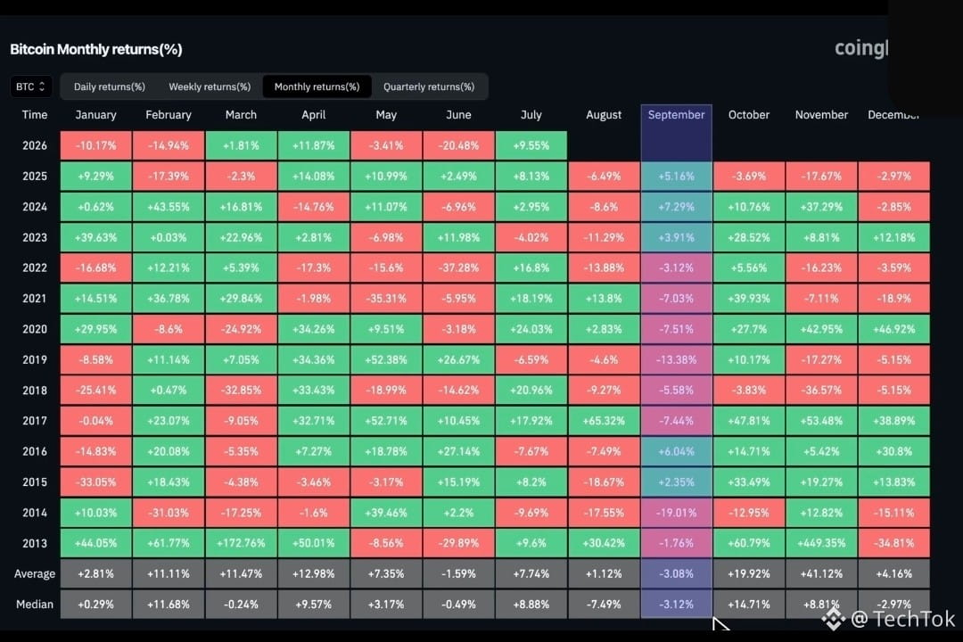Screen dimensions: 963x642
Task: Click the -3.08% Average cell for September
Action: coord(676,574)
